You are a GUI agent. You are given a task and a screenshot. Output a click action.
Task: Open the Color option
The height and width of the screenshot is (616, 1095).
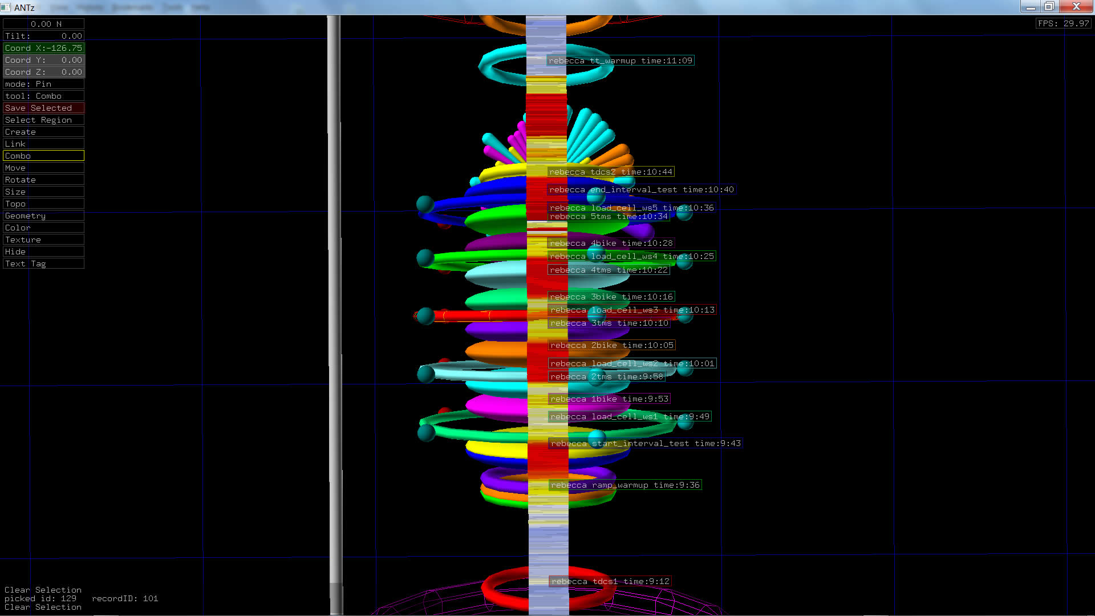[43, 228]
